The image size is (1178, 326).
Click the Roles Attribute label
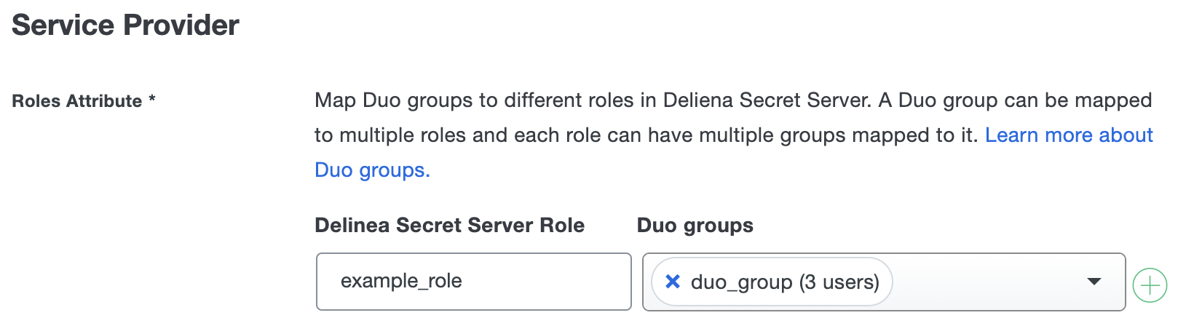(x=76, y=101)
